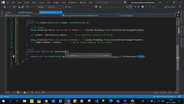
Task: Click the notifications bell in status bar
Action: [x=180, y=96]
